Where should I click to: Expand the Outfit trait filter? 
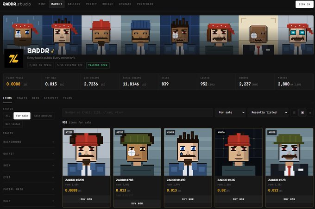[29, 154]
